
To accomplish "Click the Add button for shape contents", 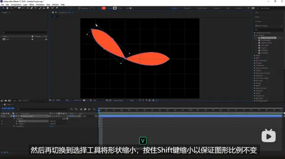I will pyautogui.click(x=65, y=119).
